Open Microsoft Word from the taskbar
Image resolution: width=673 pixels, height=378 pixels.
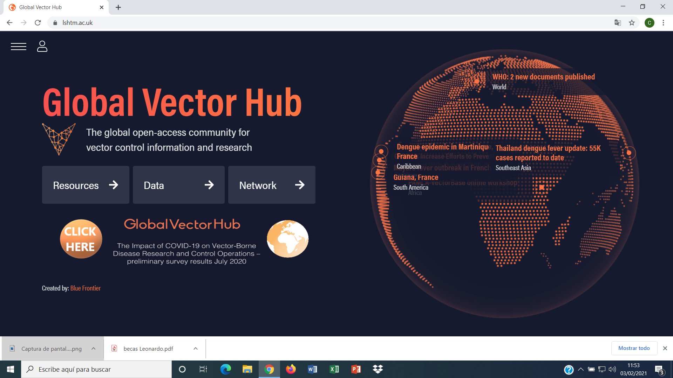coord(313,369)
